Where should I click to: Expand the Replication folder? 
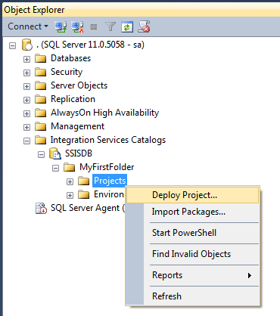pos(26,100)
